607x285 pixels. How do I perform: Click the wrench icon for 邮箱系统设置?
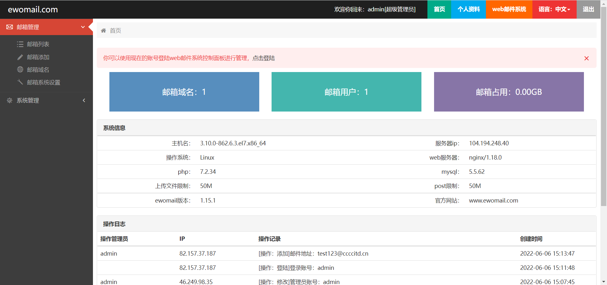(20, 82)
